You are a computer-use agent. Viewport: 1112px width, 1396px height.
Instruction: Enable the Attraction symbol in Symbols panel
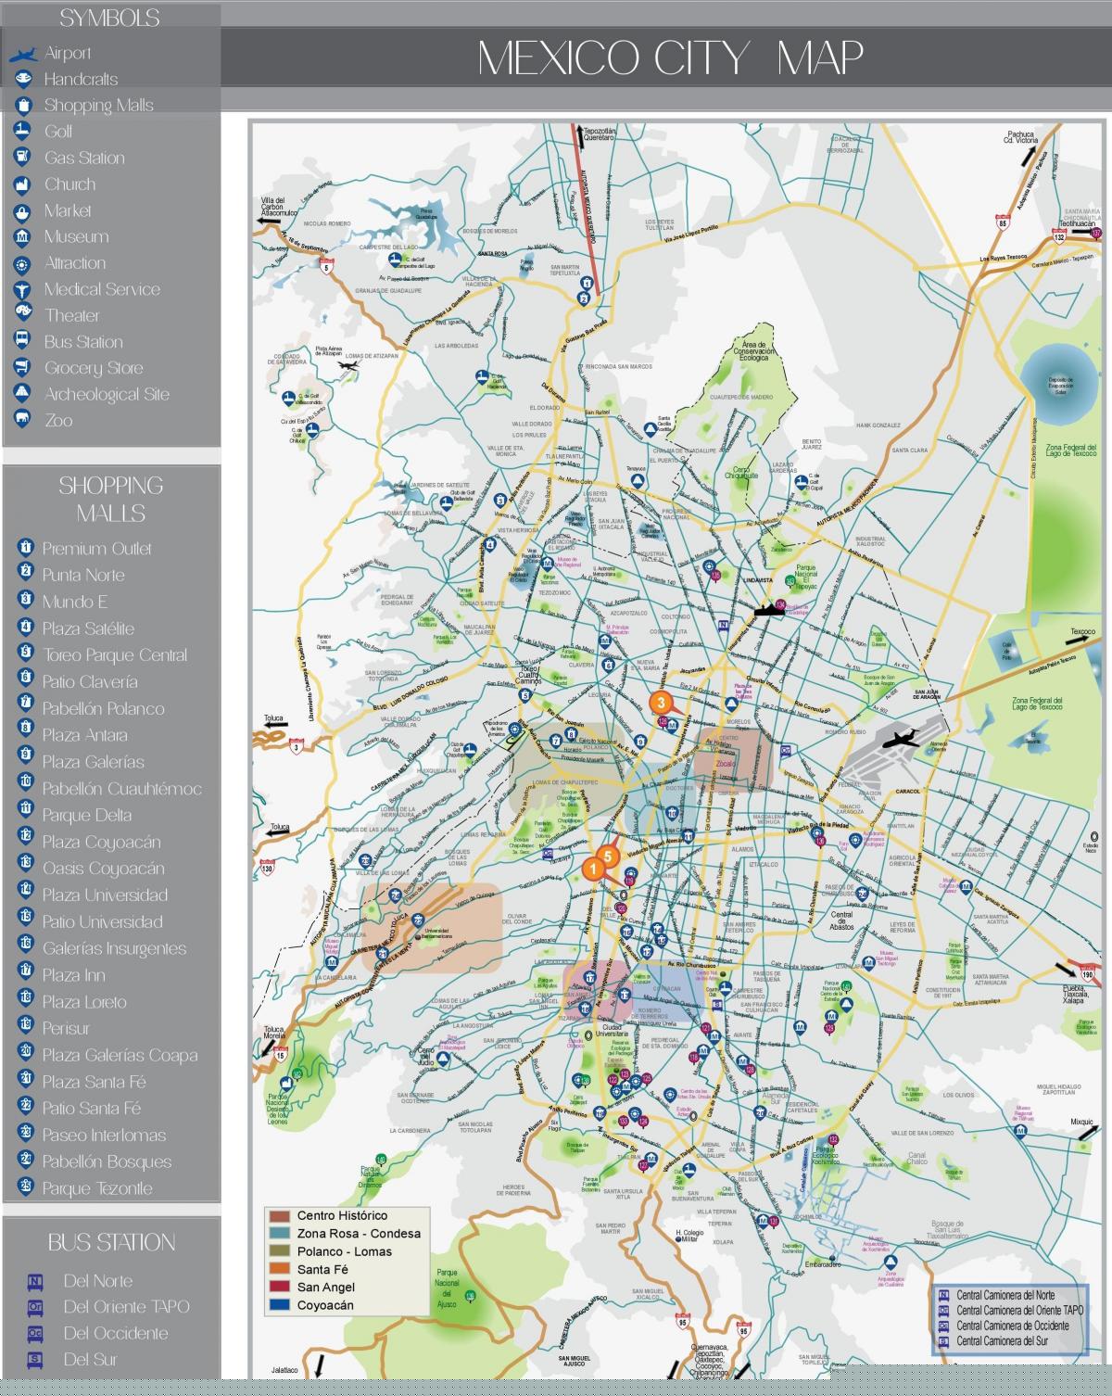click(23, 262)
